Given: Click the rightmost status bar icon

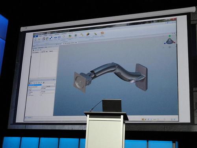Looking at the screenshot, I should 175,119.
